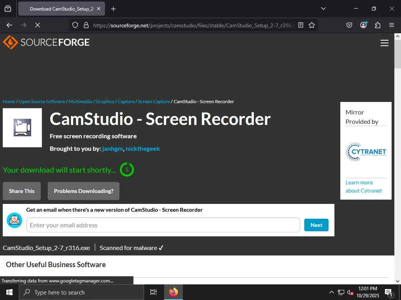
Task: Open the Graphics breadcrumb link
Action: 105,102
